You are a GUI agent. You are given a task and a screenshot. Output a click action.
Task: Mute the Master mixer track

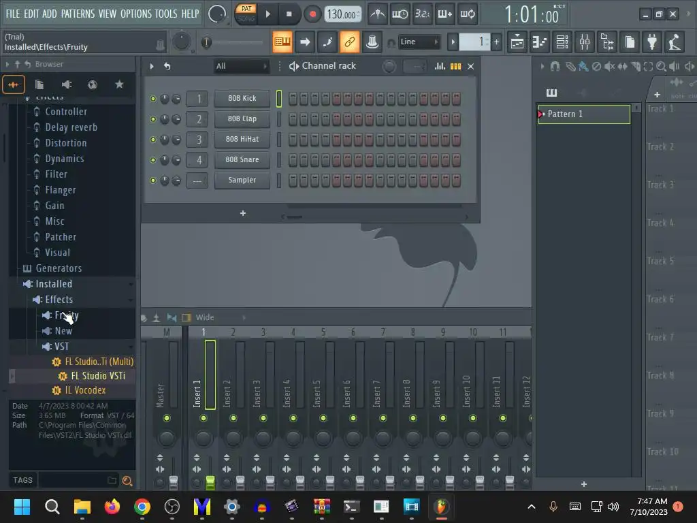pos(167,418)
